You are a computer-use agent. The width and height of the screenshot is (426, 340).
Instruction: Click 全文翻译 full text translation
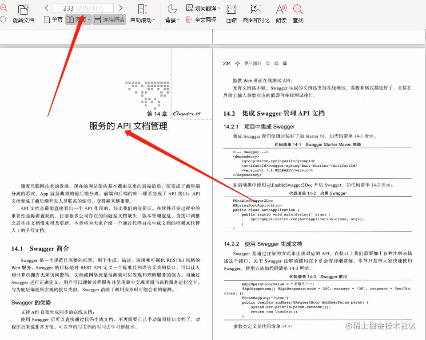[x=201, y=20]
